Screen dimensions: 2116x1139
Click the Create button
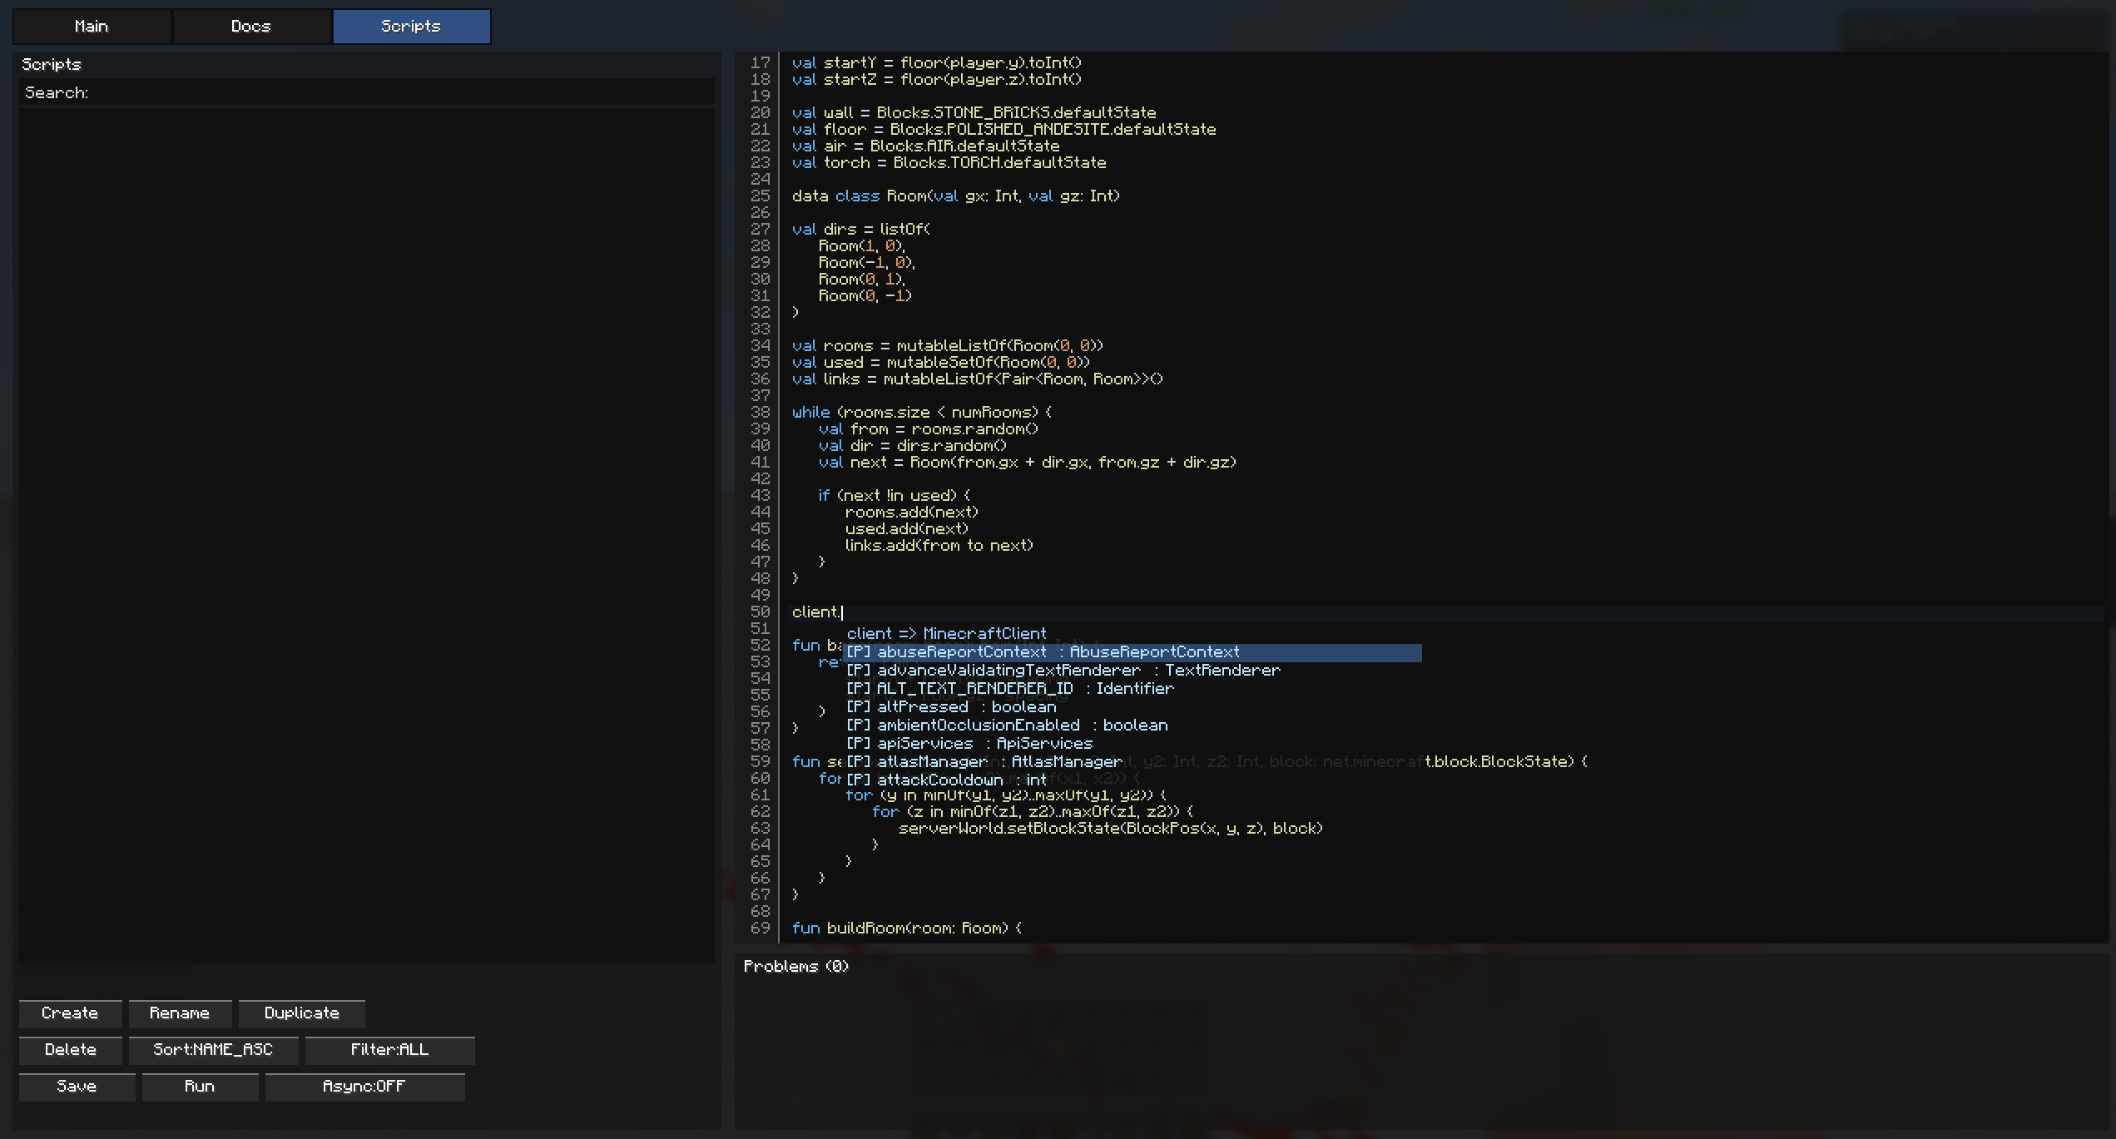point(70,1013)
